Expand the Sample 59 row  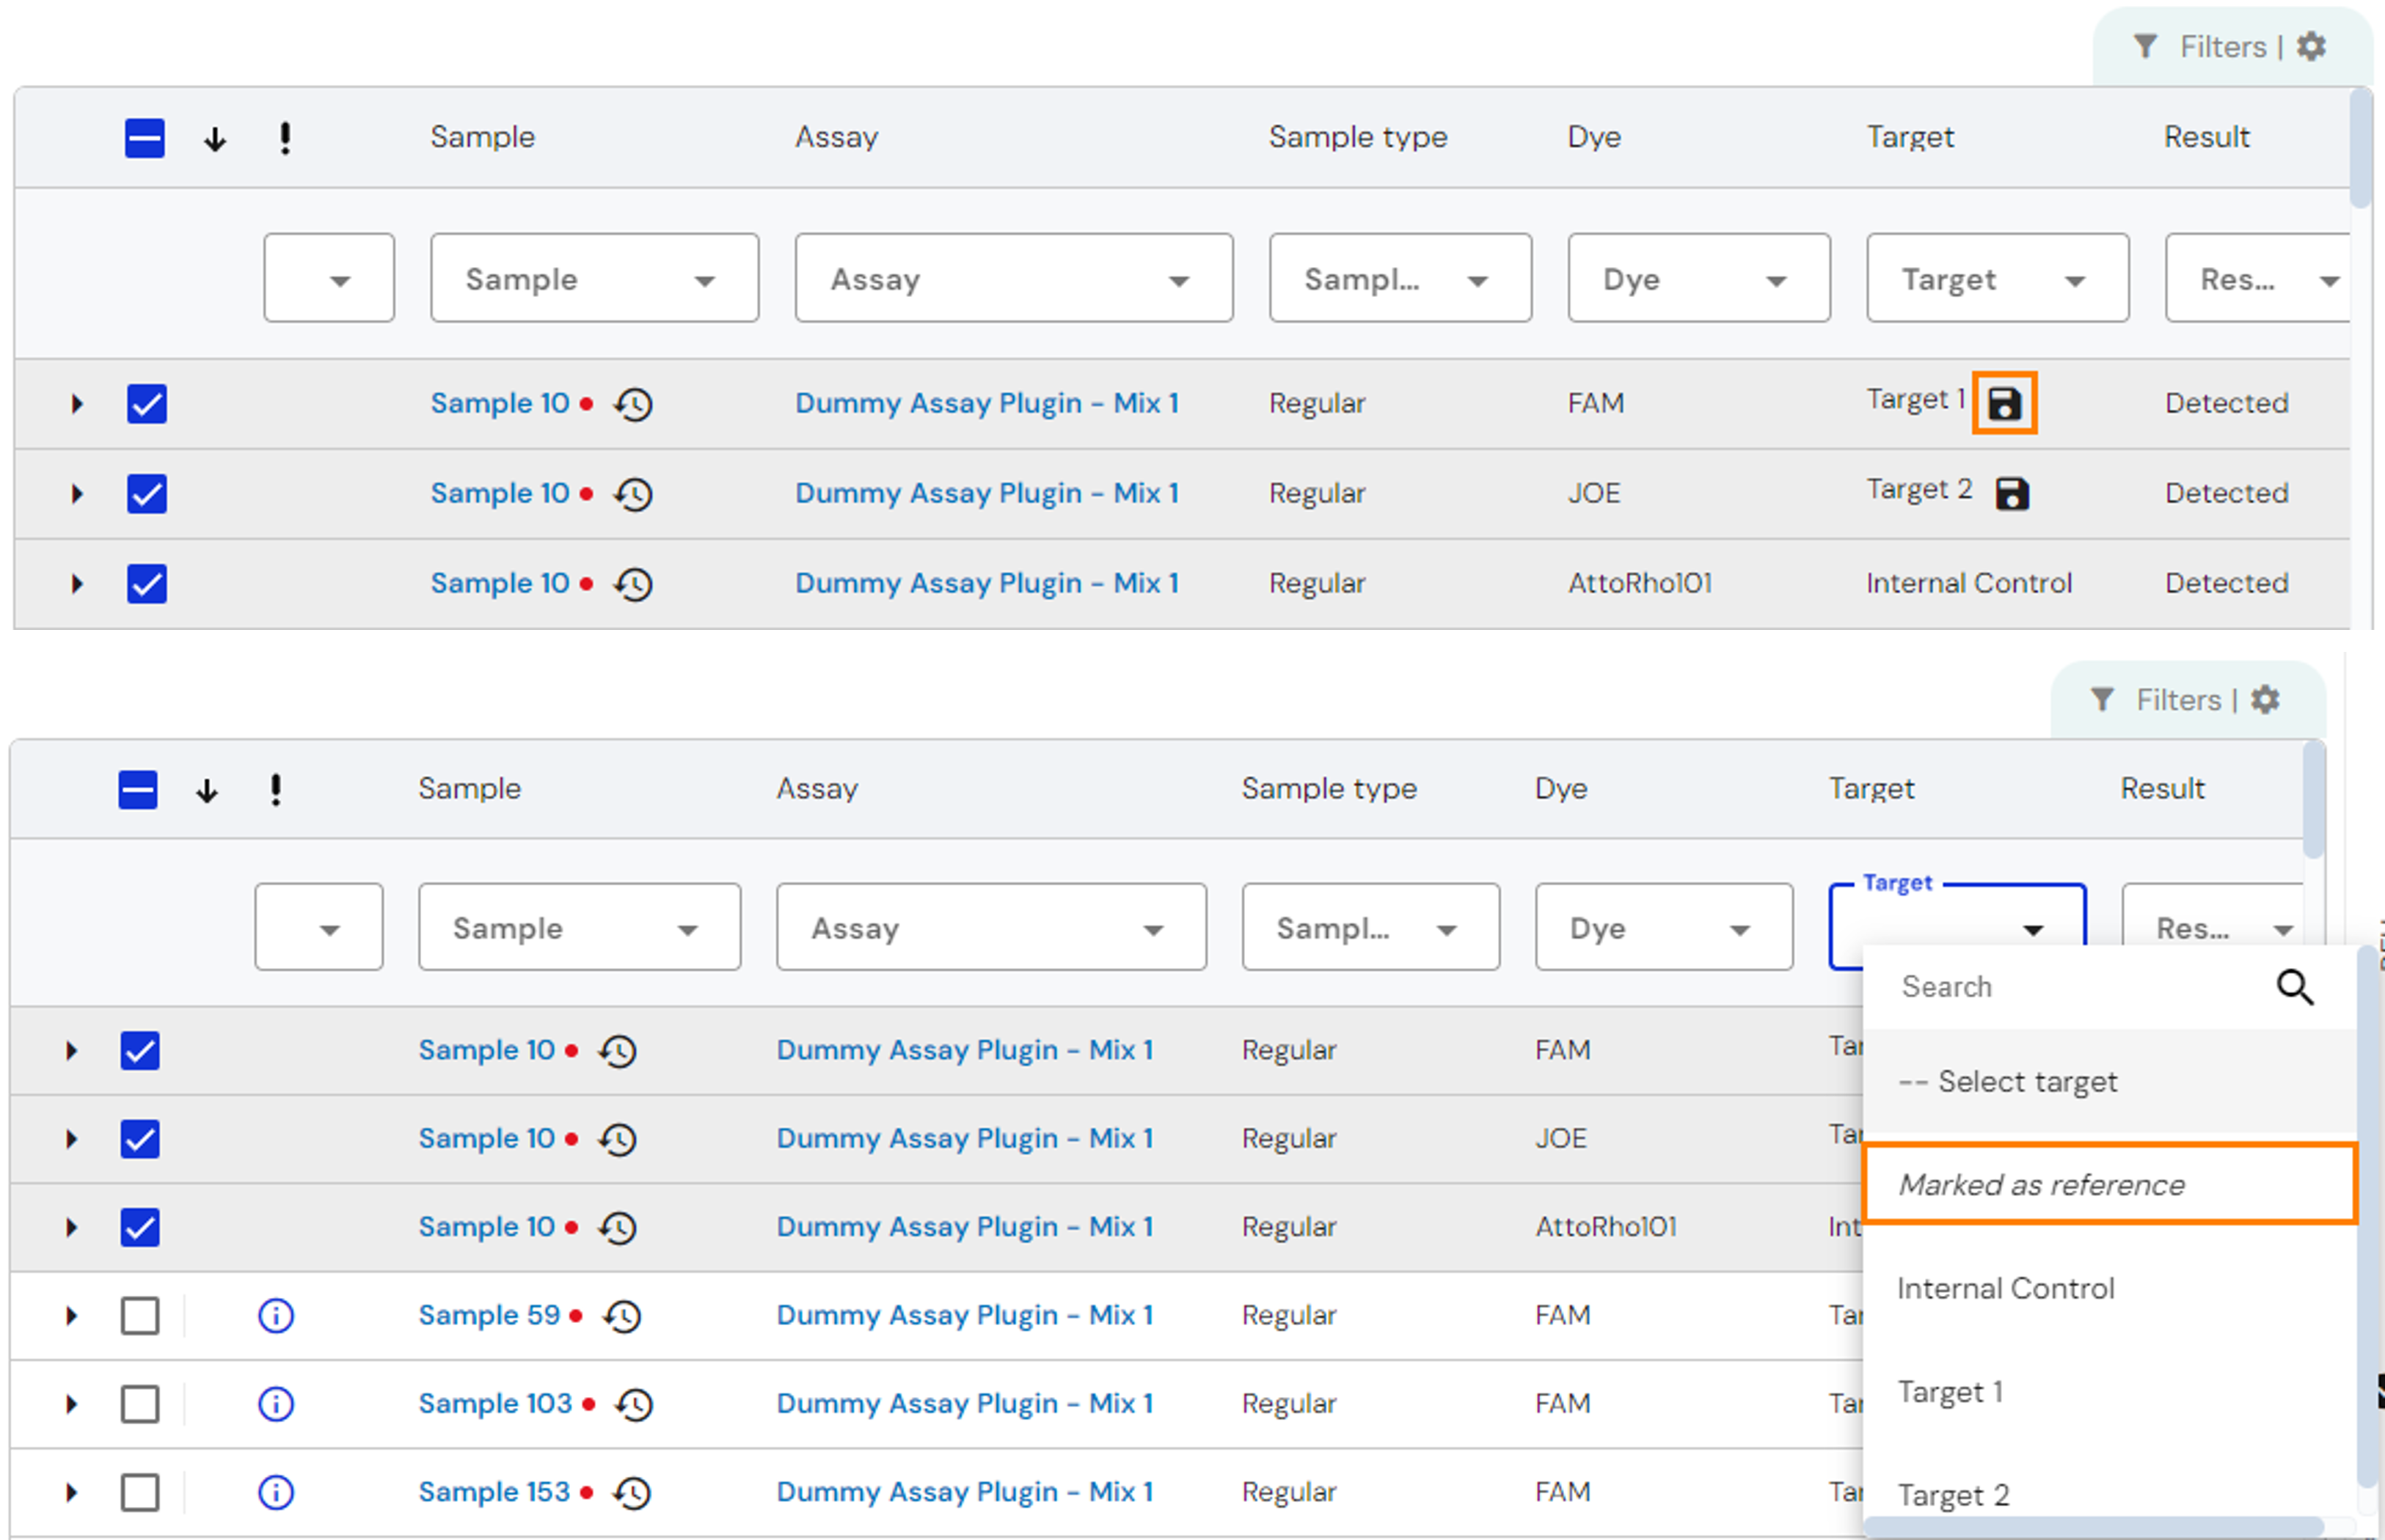coord(71,1316)
